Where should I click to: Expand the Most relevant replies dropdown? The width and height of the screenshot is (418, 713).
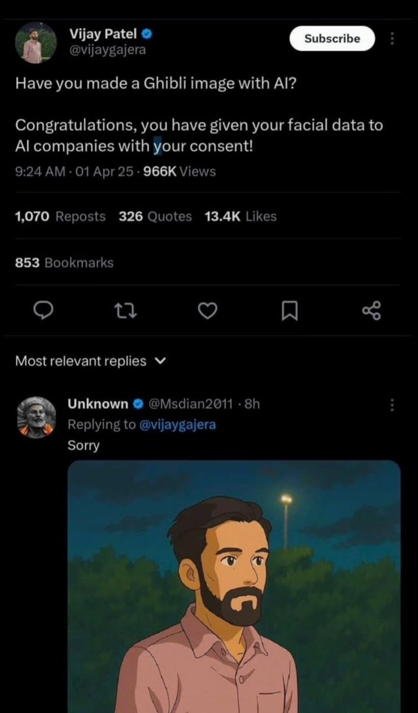(x=82, y=360)
